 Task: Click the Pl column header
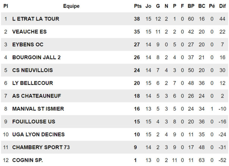pos(6,6)
